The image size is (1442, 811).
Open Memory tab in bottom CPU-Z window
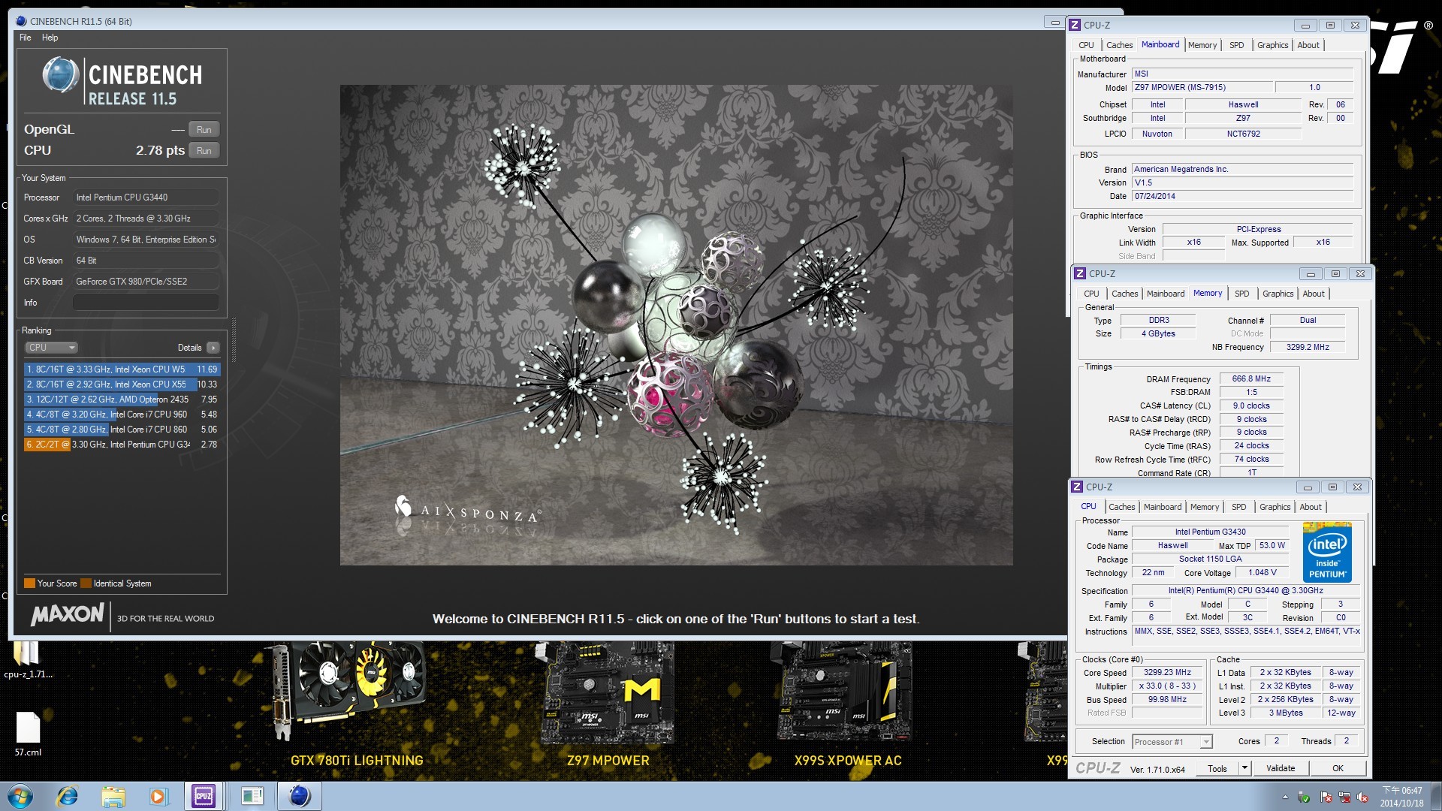[1204, 507]
